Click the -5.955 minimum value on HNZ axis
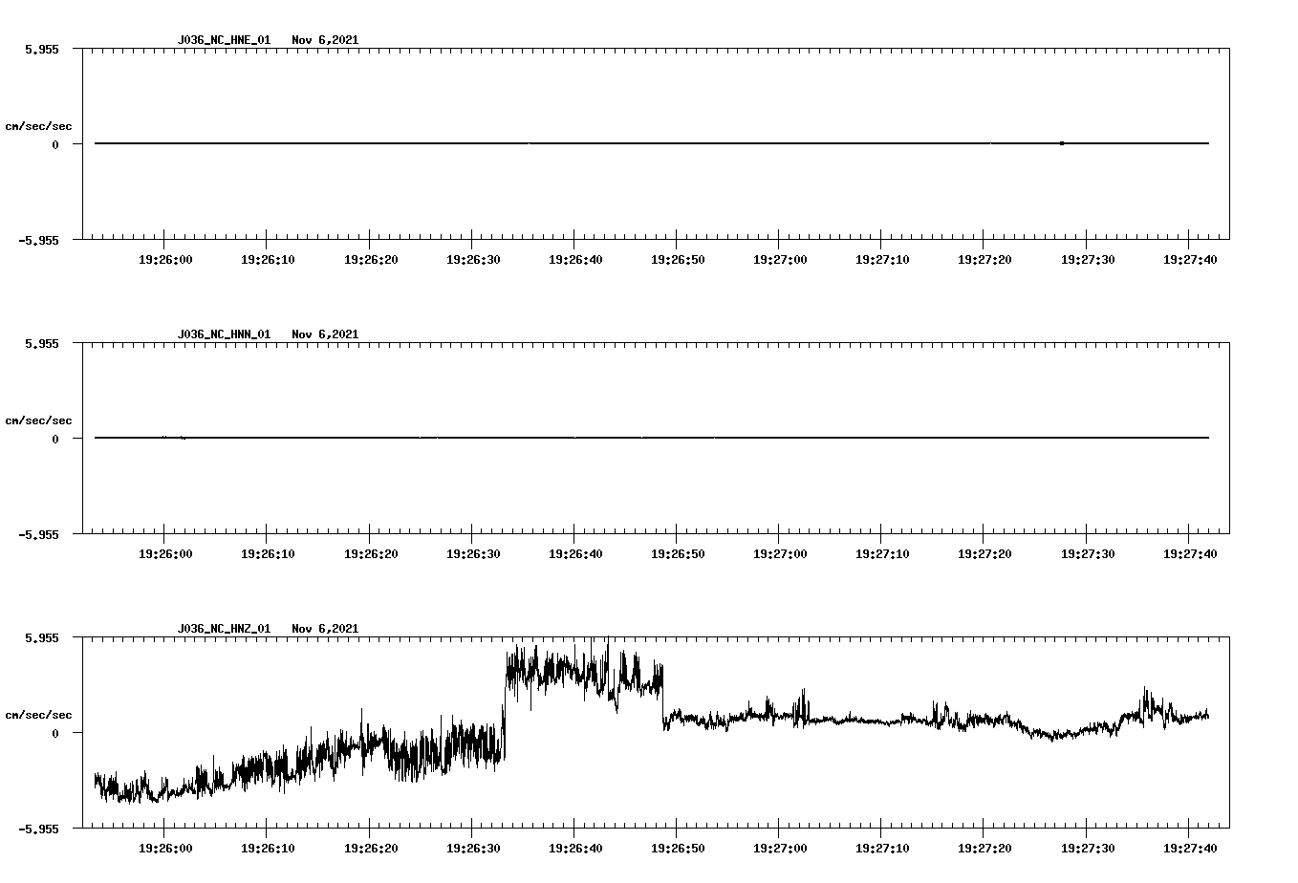This screenshot has width=1298, height=883. 39,829
